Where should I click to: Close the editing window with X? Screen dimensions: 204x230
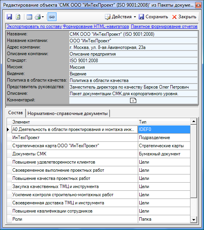tap(198, 5)
